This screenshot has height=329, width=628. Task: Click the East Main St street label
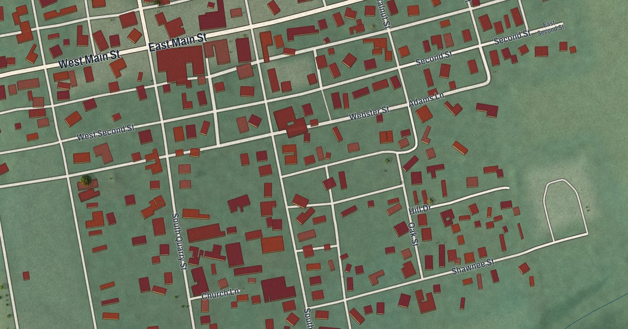178,43
